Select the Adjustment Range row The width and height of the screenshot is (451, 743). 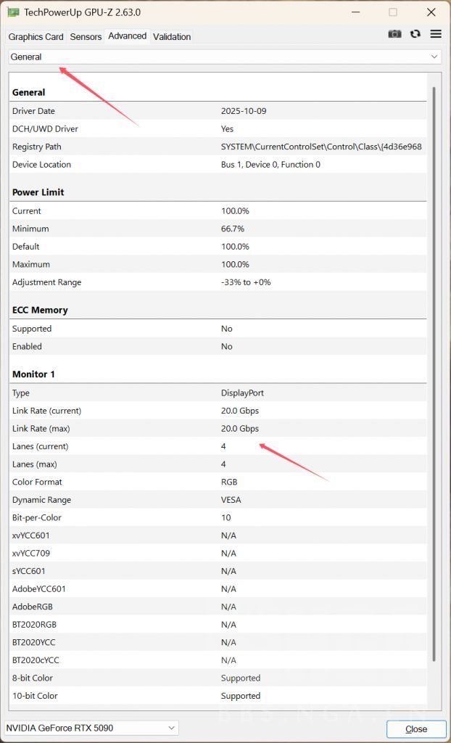(218, 282)
